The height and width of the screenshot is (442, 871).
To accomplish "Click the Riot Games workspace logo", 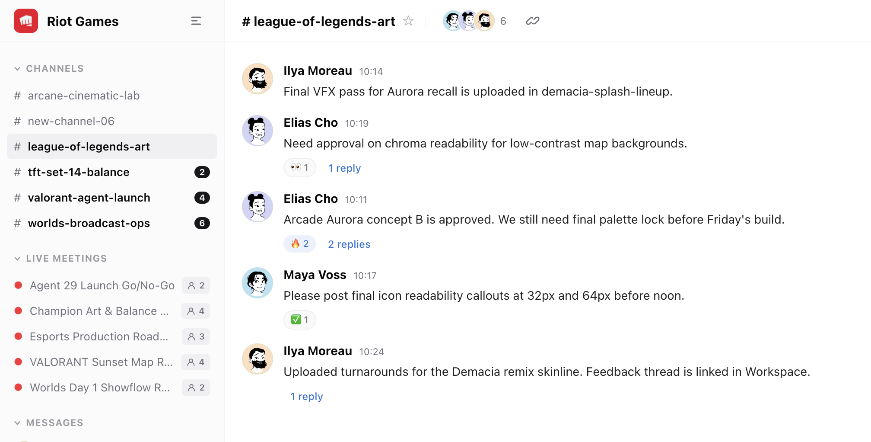I will (26, 21).
